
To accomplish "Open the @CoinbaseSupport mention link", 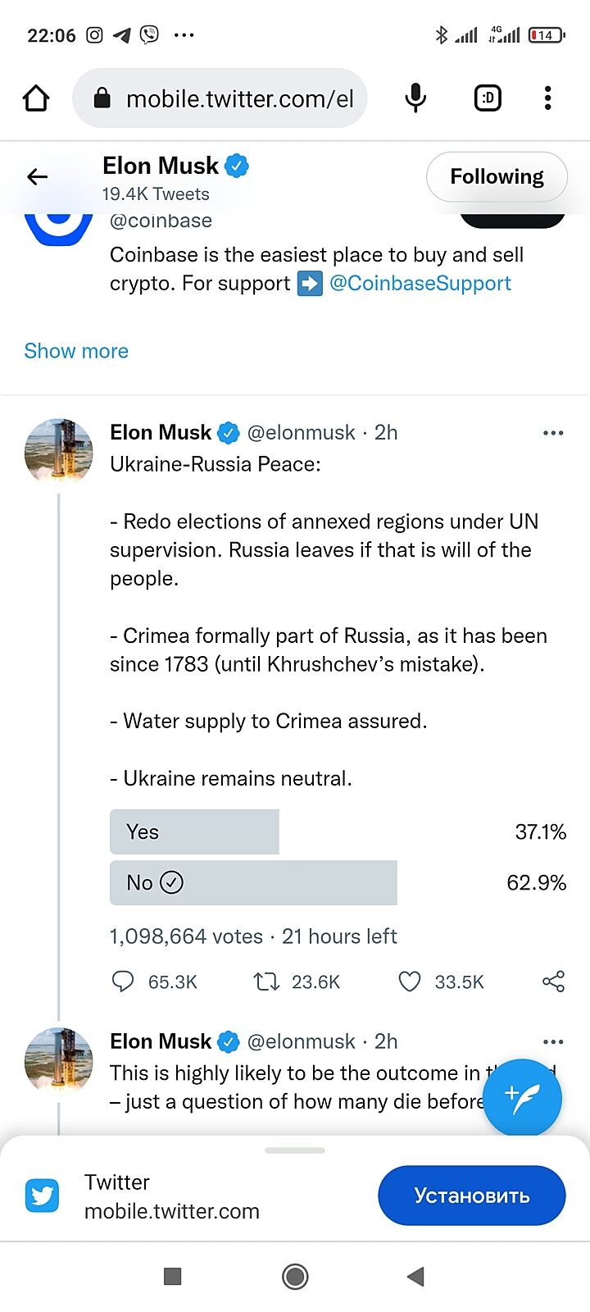I will (x=420, y=284).
